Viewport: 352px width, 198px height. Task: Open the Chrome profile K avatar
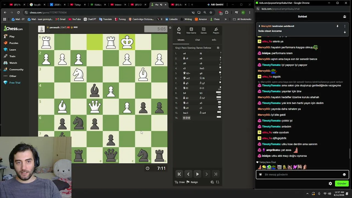point(243,12)
